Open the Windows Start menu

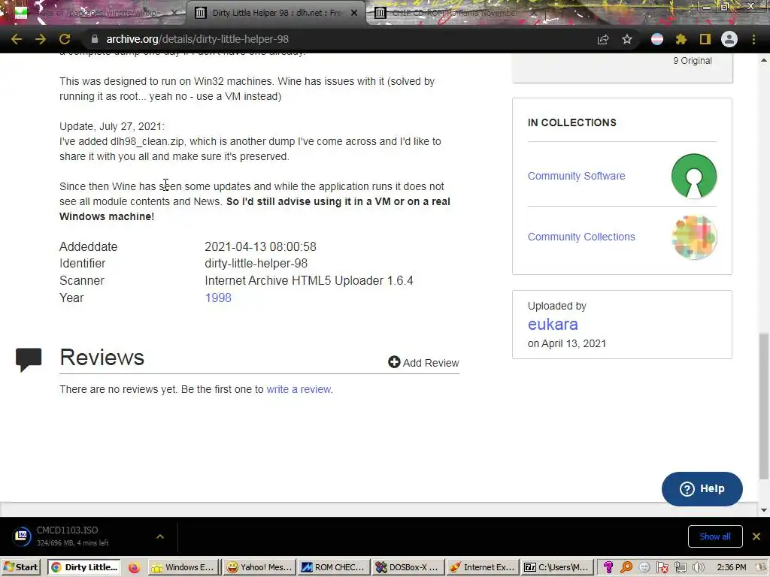click(x=20, y=567)
